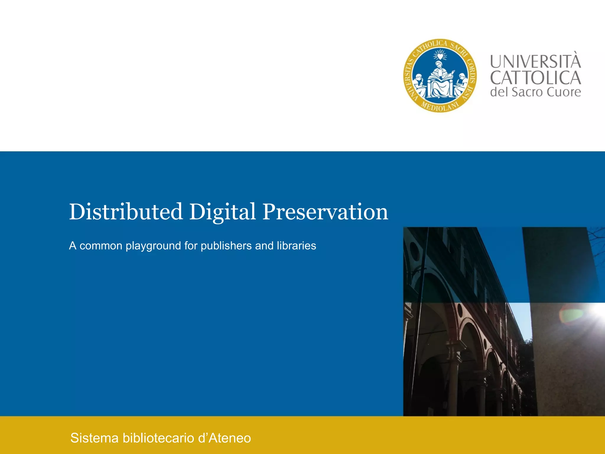Click the 'Distributed Digital Preservation' title
The width and height of the screenshot is (605, 454).
(228, 212)
